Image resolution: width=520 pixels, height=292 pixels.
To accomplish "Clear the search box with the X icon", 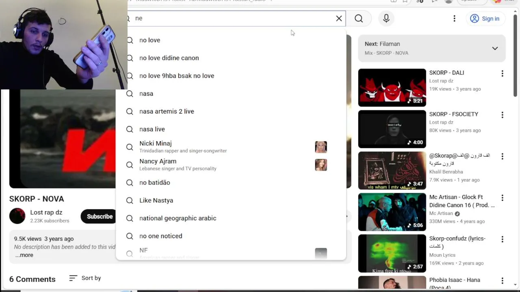I will pos(339,18).
